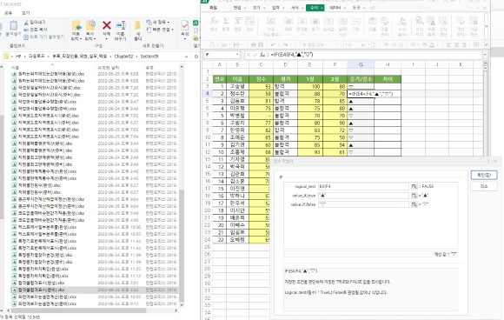The image size is (504, 320).
Task: Click the print icon in the spreadsheet quick toolbar
Action: 253,44
